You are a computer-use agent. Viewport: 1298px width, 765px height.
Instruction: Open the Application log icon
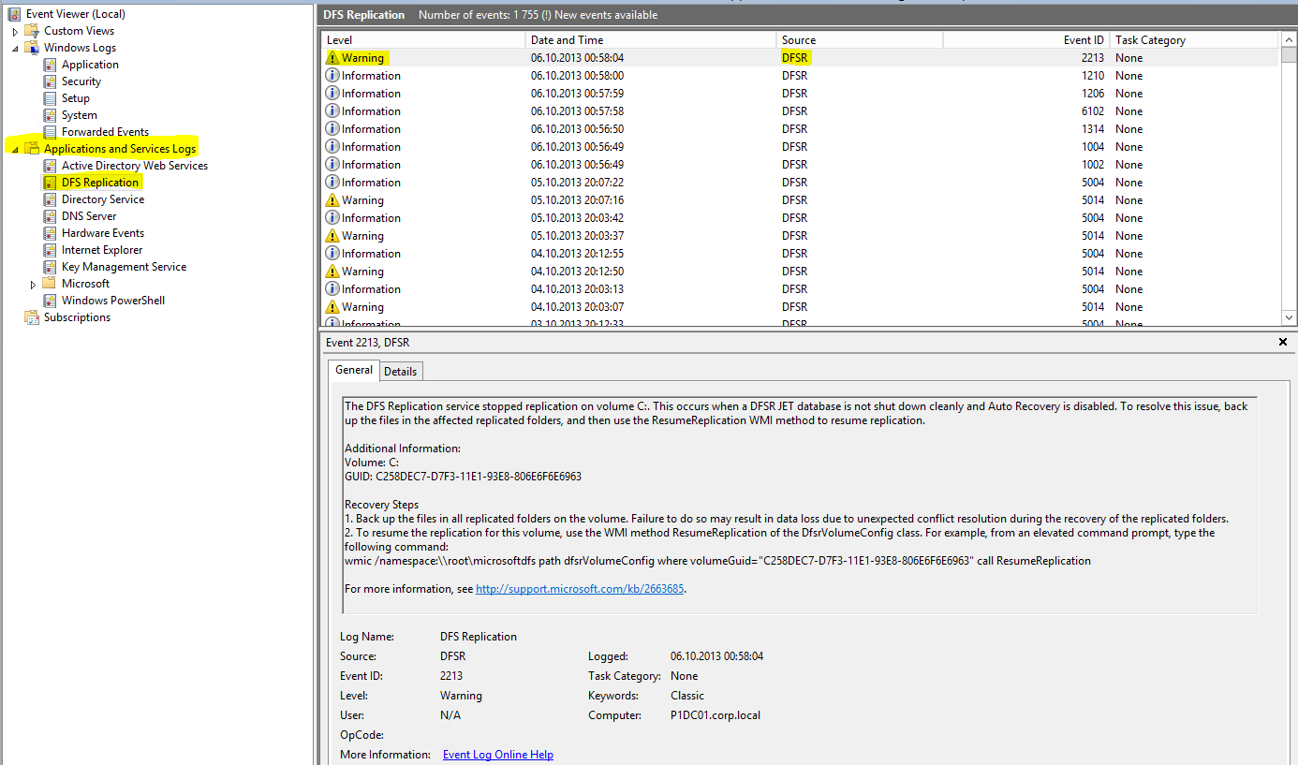coord(50,65)
